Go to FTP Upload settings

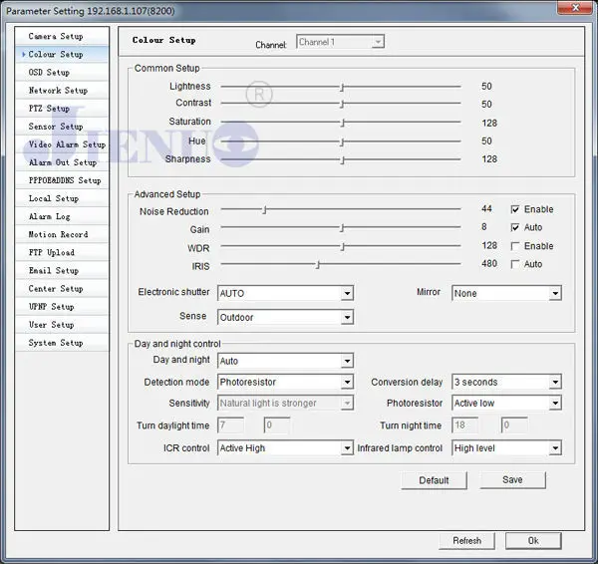click(62, 252)
